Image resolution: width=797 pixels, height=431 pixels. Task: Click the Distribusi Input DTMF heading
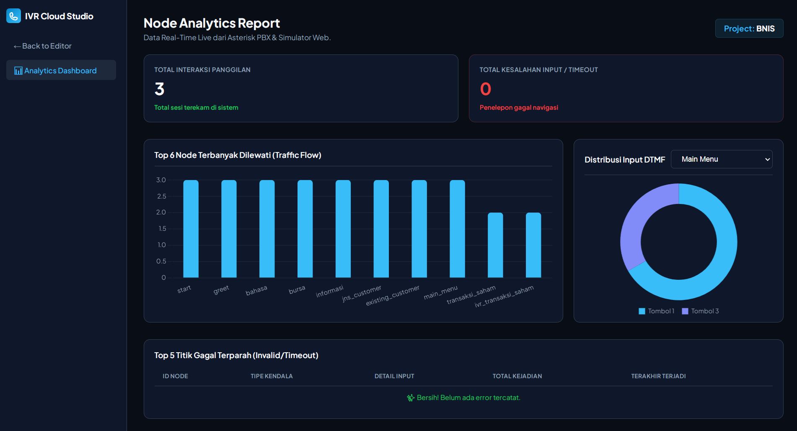click(x=625, y=160)
